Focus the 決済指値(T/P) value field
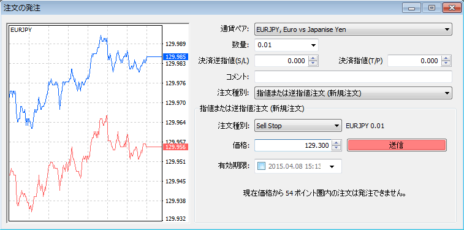The image size is (464, 230). [x=414, y=61]
